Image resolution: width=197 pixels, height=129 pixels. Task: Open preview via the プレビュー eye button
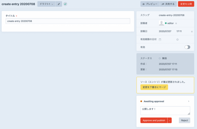pyautogui.click(x=150, y=4)
